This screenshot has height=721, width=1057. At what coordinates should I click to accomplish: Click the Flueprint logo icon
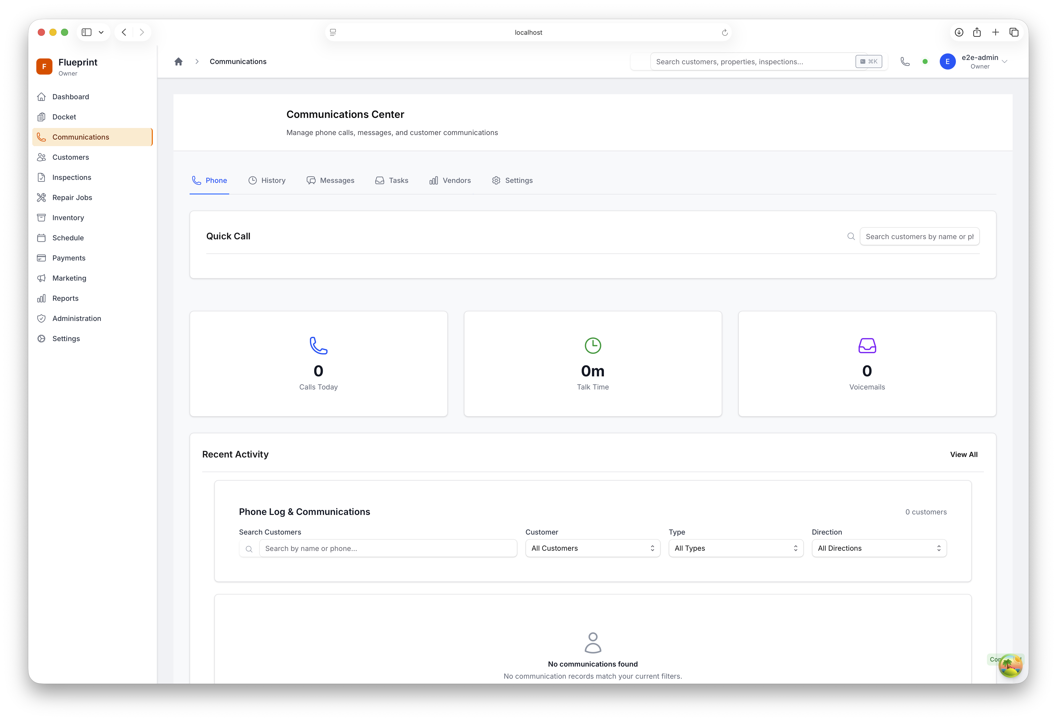44,66
